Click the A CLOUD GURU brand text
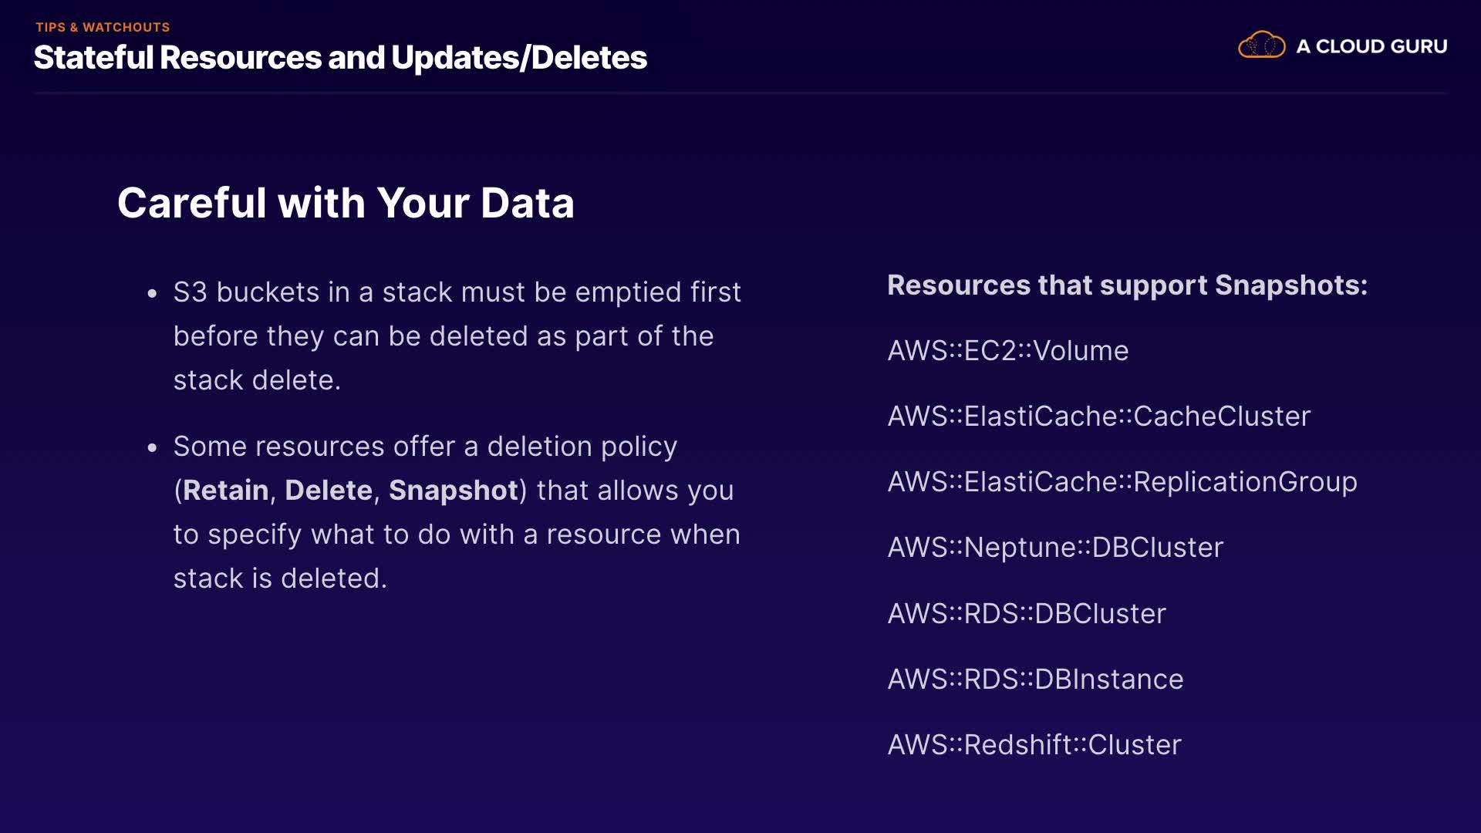 [x=1371, y=46]
